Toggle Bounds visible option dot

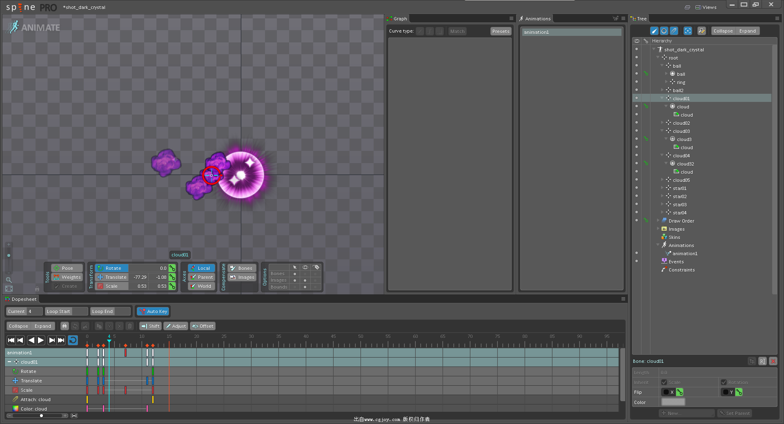tap(305, 287)
